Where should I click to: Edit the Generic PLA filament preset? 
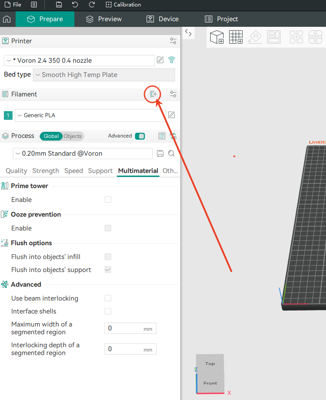171,115
